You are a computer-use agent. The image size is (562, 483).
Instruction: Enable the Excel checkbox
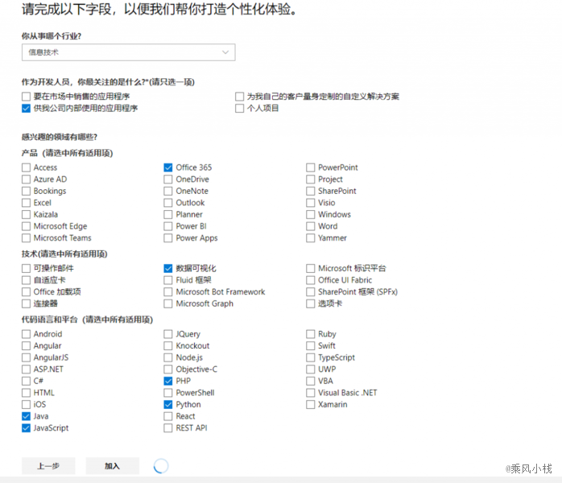click(x=26, y=203)
